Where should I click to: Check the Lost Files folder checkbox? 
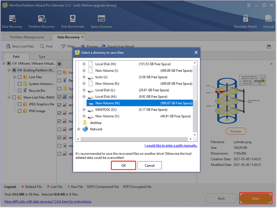click(x=20, y=77)
